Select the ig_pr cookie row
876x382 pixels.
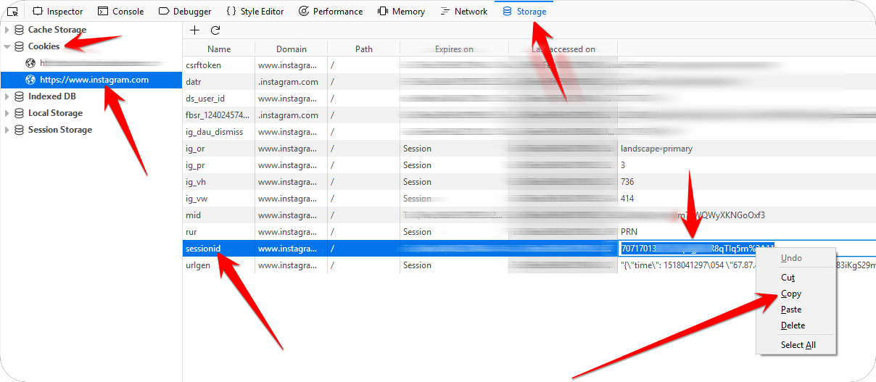coord(529,165)
